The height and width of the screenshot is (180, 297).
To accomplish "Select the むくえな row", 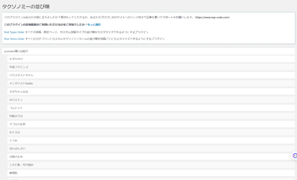I will pos(151,132).
